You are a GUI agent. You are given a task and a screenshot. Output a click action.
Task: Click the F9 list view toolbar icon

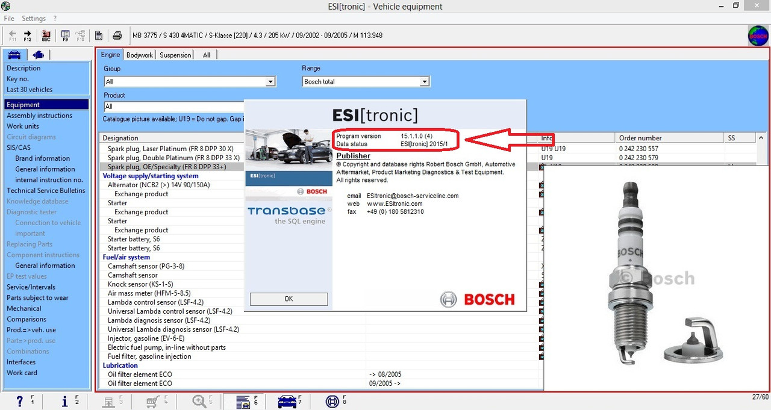pyautogui.click(x=66, y=36)
